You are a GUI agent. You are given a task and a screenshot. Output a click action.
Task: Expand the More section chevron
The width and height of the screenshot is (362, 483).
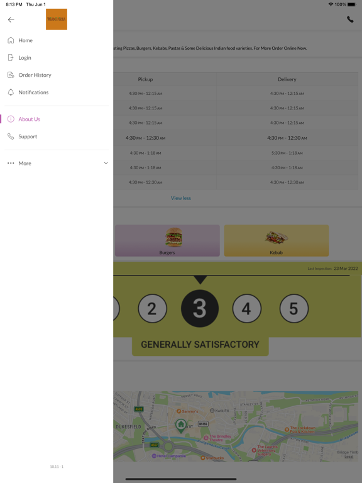(106, 164)
